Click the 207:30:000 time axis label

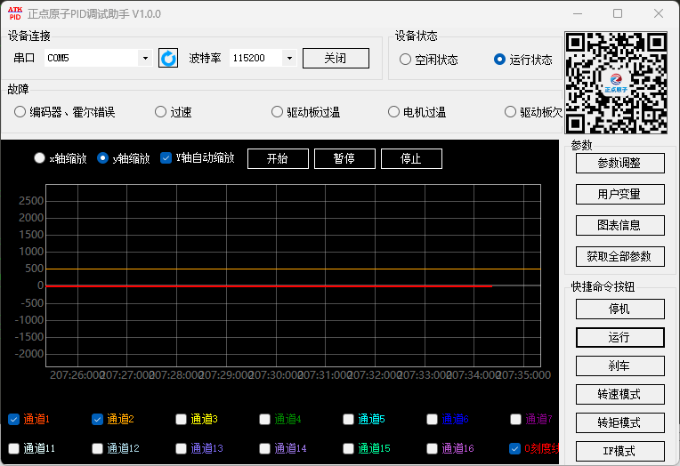click(x=276, y=375)
